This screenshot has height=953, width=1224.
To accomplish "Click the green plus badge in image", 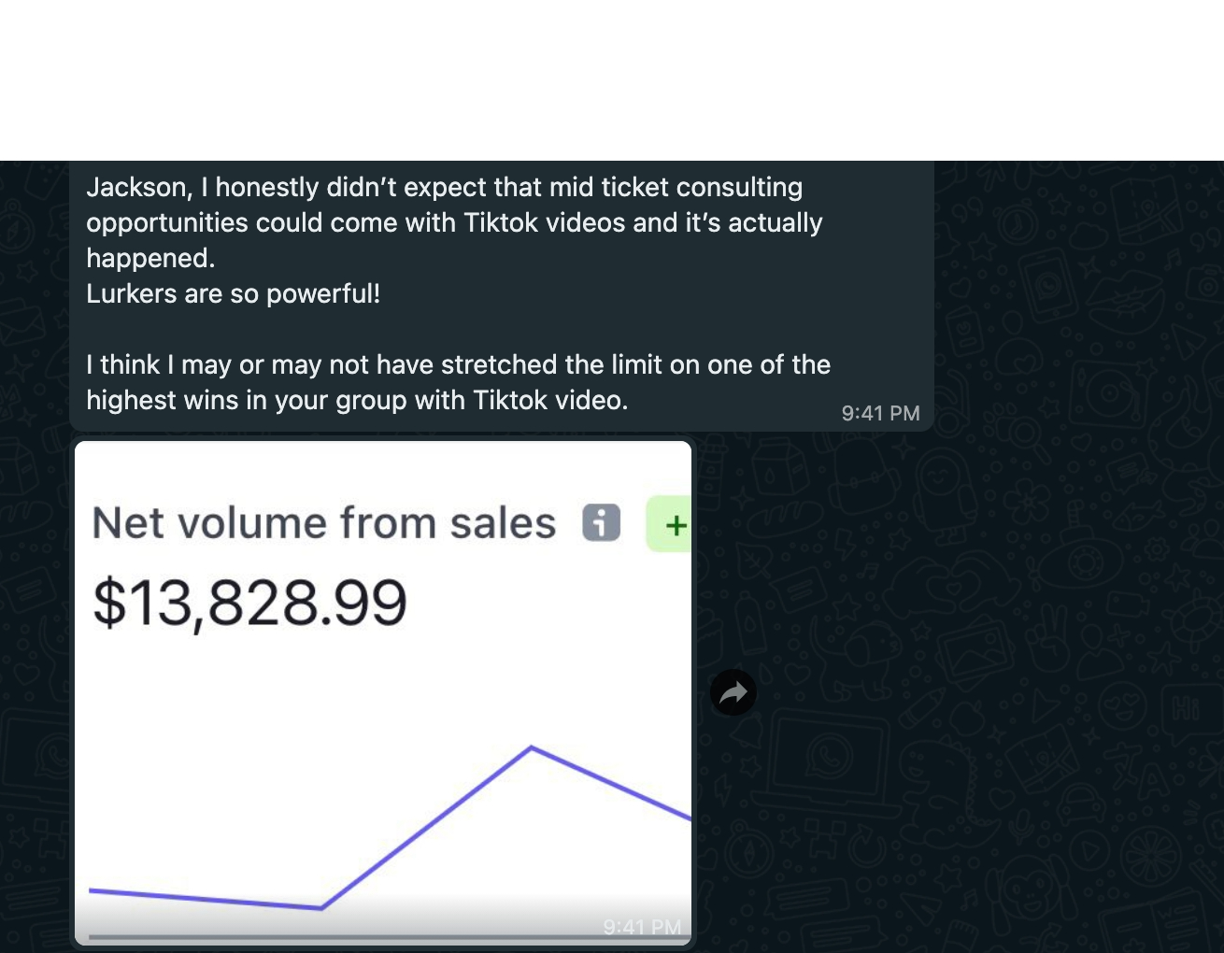I will (671, 525).
